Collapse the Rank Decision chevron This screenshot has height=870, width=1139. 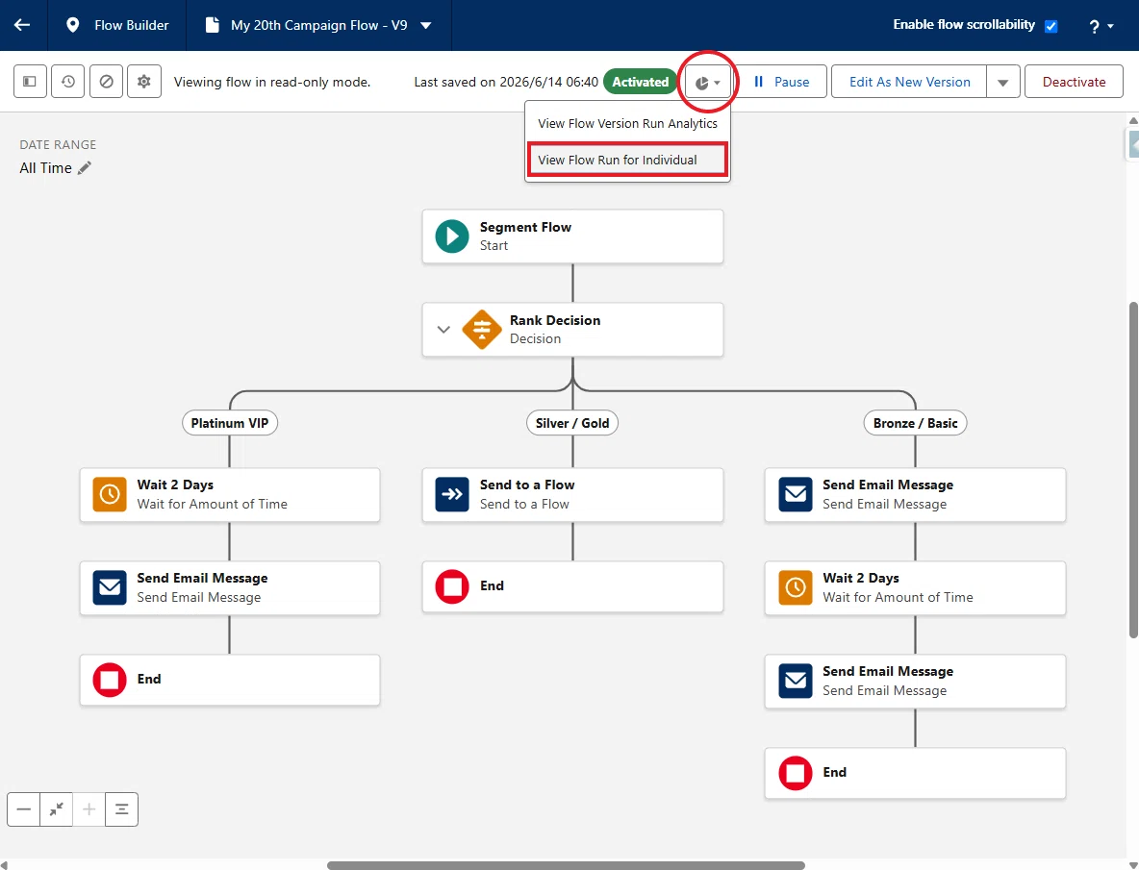pyautogui.click(x=443, y=330)
